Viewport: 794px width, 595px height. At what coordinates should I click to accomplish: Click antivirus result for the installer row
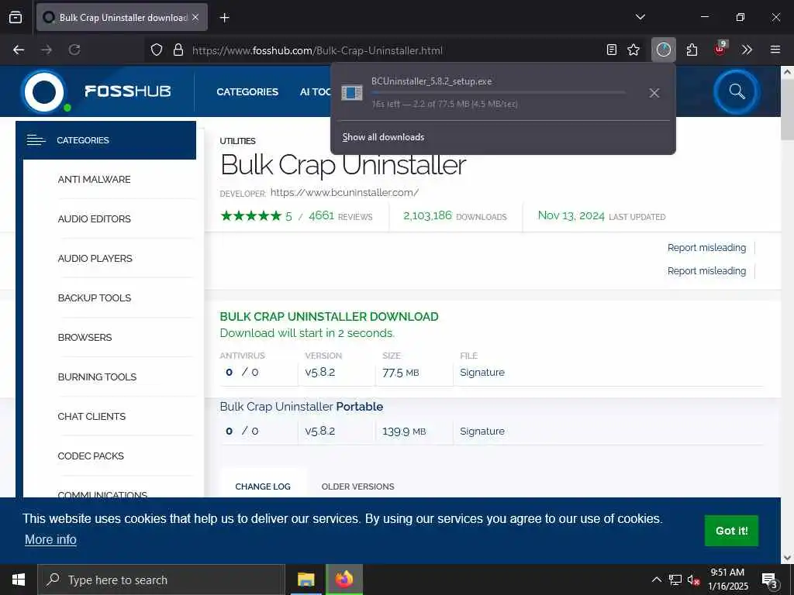pos(242,373)
